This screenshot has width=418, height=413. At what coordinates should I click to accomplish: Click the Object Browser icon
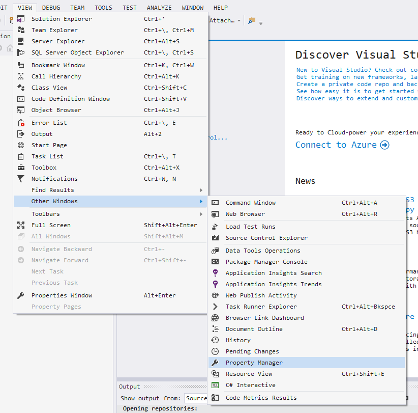21,111
